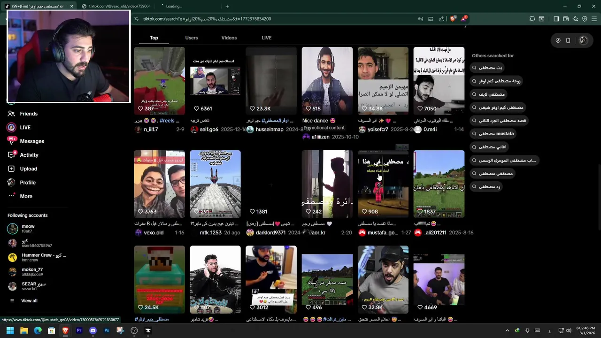Image resolution: width=601 pixels, height=338 pixels.
Task: Open the video with 32.8K likes
Action: pyautogui.click(x=383, y=279)
